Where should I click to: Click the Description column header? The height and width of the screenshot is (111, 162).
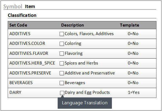73,25
